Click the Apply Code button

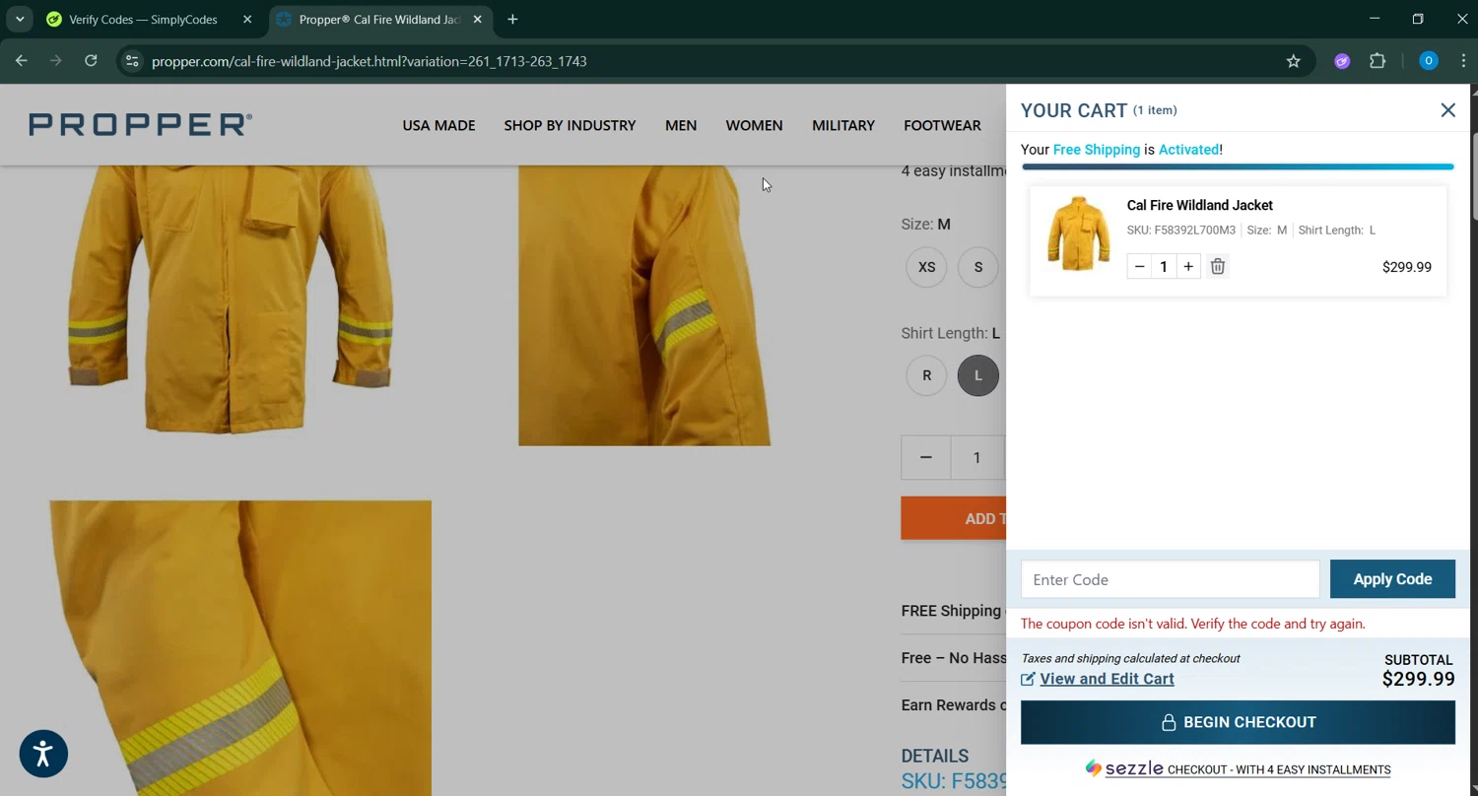1392,579
